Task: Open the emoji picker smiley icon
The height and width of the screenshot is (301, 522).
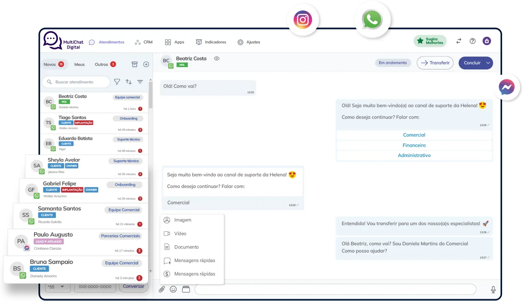Action: tap(173, 289)
